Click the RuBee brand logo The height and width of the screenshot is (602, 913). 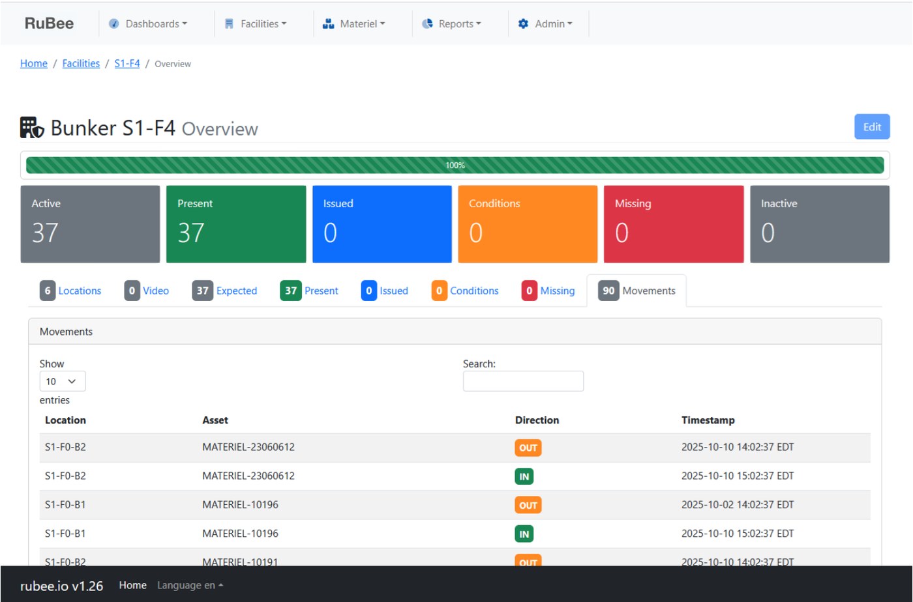(49, 23)
